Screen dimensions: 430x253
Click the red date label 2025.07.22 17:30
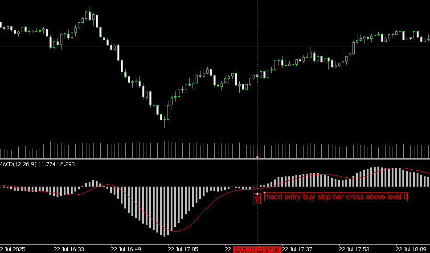point(257,249)
